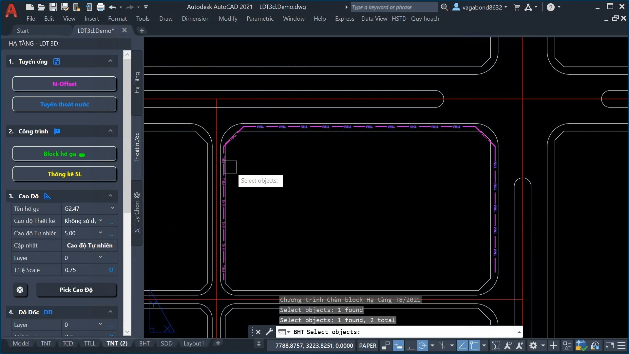
Task: Toggle Object Snap Tracking in status bar
Action: click(x=462, y=345)
